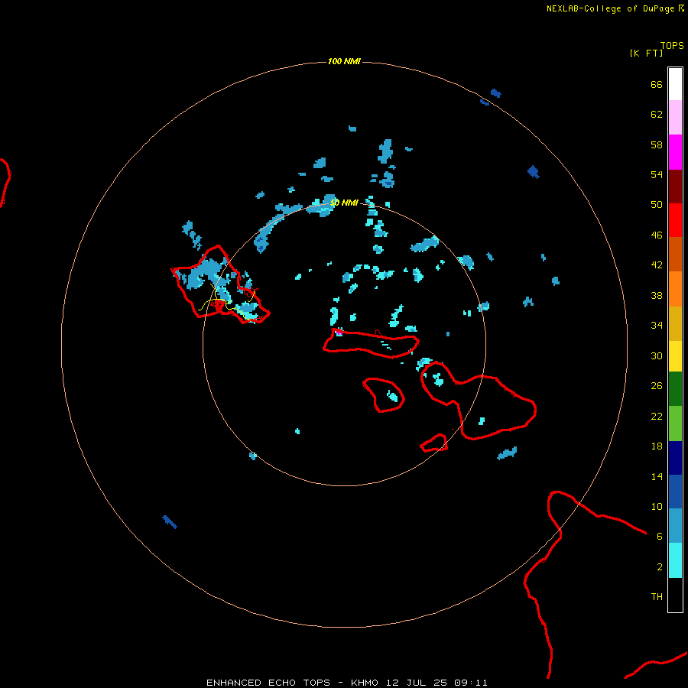Select the dark red legend band

click(675, 186)
